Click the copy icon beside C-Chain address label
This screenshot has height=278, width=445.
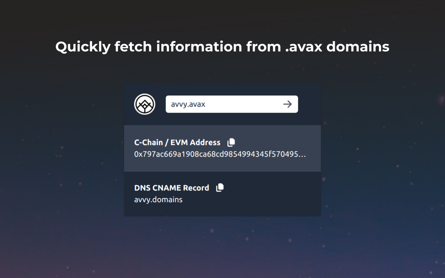tap(231, 142)
